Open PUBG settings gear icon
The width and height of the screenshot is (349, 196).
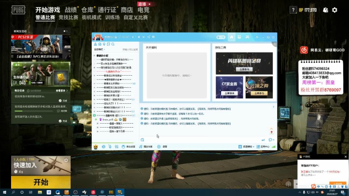[x=334, y=10]
